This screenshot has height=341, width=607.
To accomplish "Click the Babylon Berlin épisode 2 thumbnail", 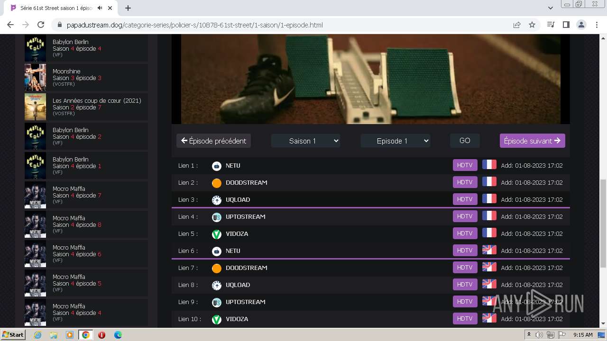I will tap(36, 136).
